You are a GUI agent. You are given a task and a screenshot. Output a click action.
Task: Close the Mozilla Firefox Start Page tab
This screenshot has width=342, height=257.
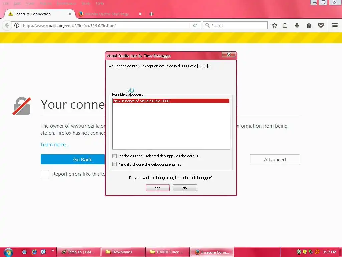pyautogui.click(x=140, y=14)
